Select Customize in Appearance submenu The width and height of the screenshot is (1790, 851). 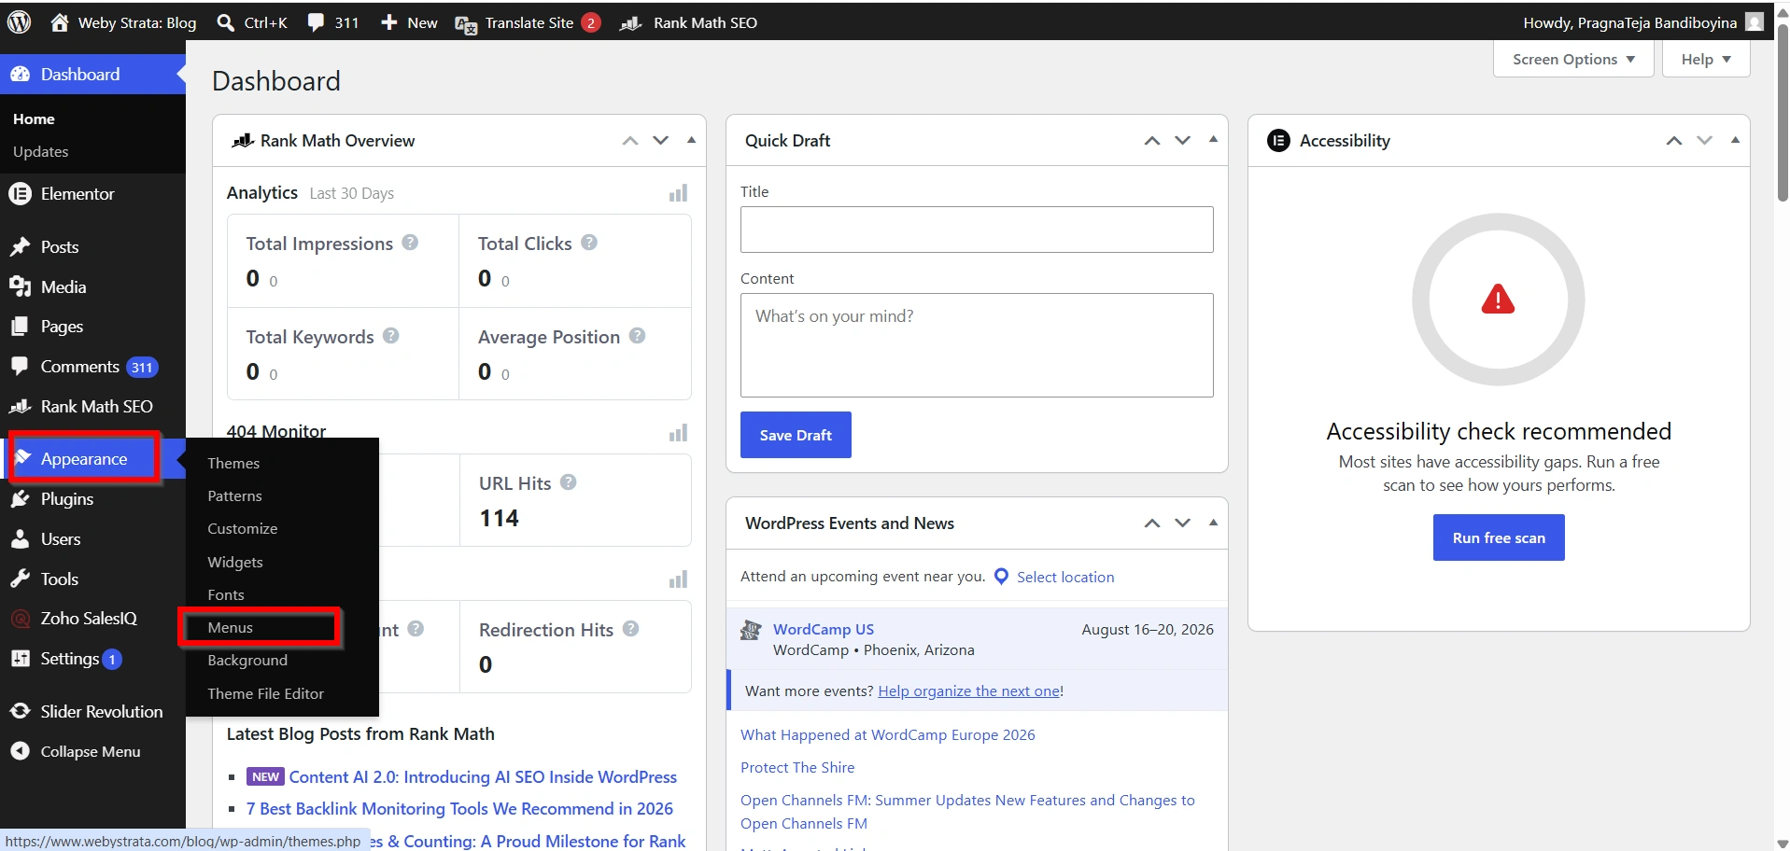pyautogui.click(x=243, y=528)
